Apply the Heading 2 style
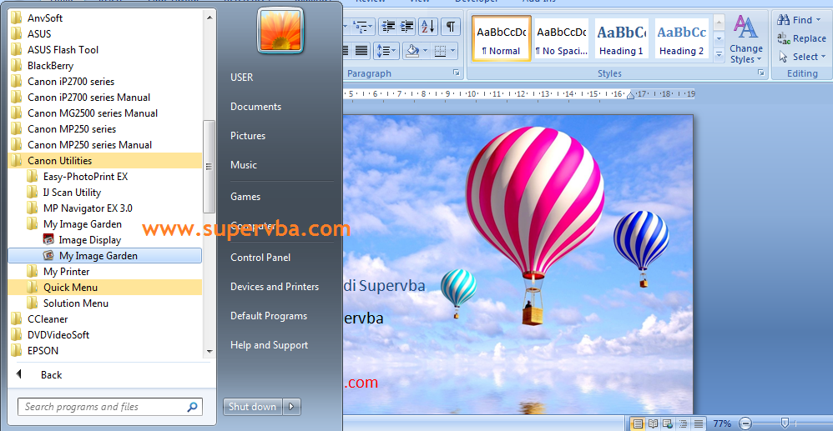Screen dimensions: 833x431 pos(682,38)
